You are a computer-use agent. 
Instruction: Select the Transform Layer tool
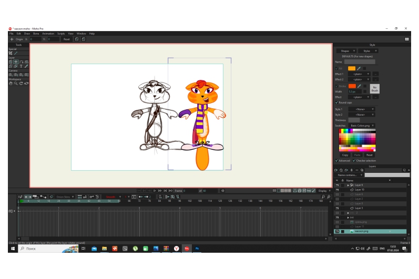[x=11, y=61]
